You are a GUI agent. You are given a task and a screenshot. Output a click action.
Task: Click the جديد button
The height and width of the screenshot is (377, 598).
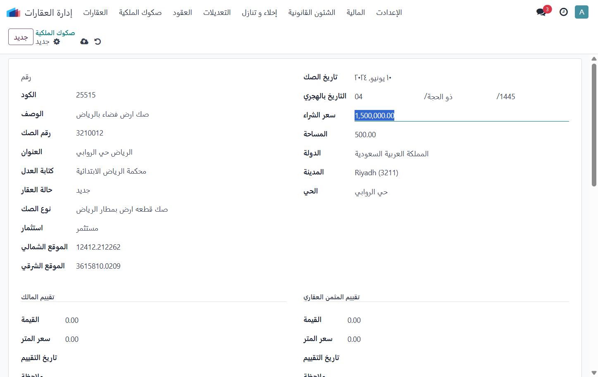(x=21, y=37)
